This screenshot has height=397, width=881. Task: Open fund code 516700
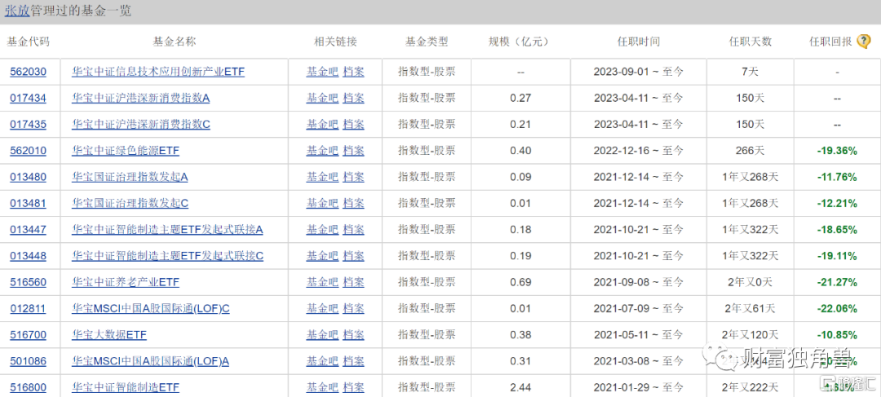coord(28,335)
